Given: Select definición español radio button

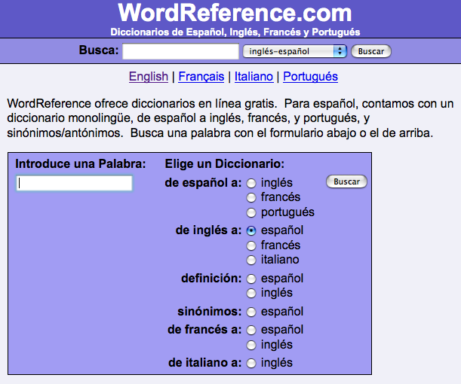Looking at the screenshot, I should click(251, 279).
